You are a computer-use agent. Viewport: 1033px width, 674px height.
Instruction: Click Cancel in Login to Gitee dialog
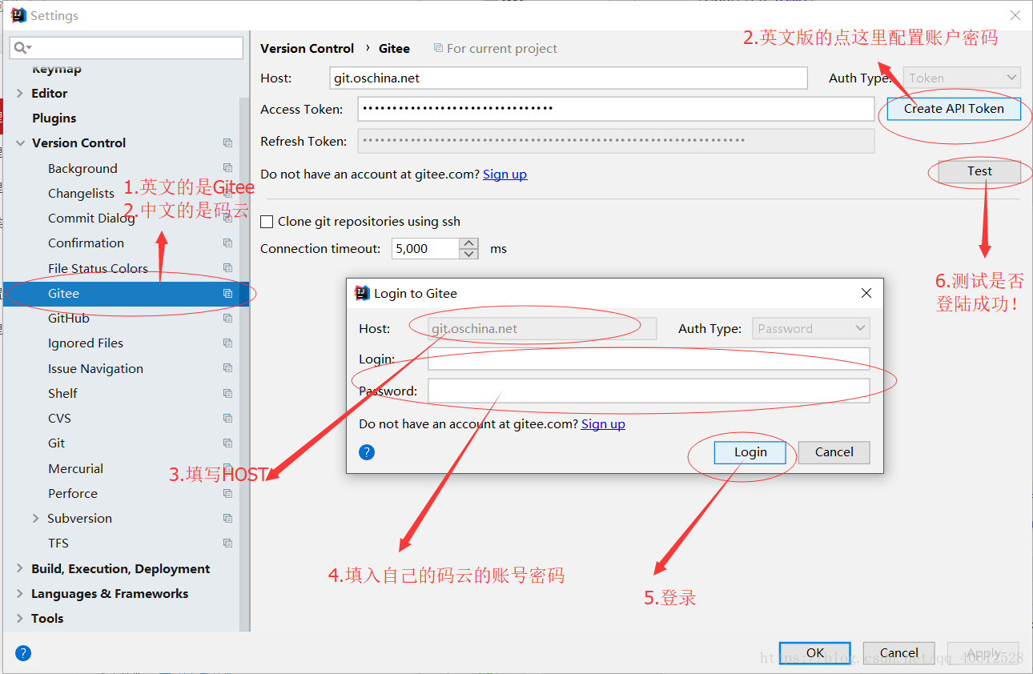pyautogui.click(x=834, y=452)
